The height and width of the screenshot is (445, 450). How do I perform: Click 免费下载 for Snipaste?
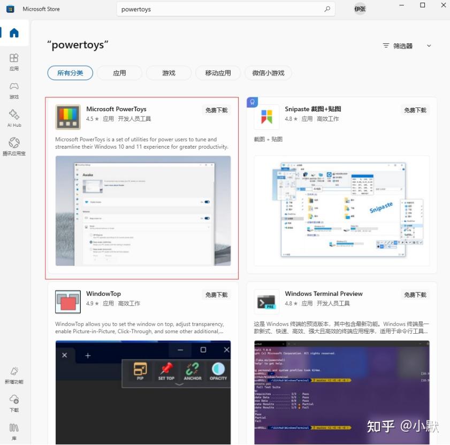click(x=415, y=110)
